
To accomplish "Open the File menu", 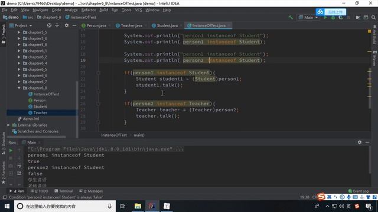I will click(x=5, y=10).
